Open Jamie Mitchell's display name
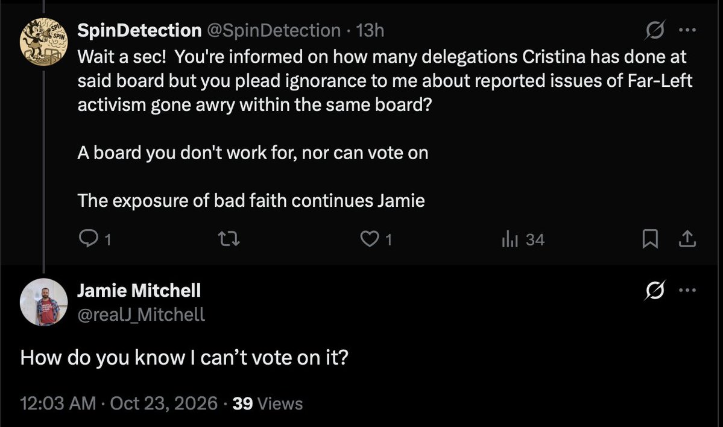Screen dimensions: 723x427 (x=139, y=291)
